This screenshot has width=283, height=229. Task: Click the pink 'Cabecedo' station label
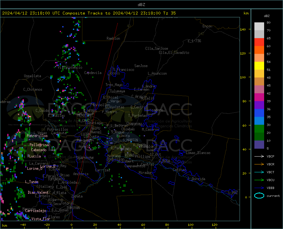click(39, 150)
